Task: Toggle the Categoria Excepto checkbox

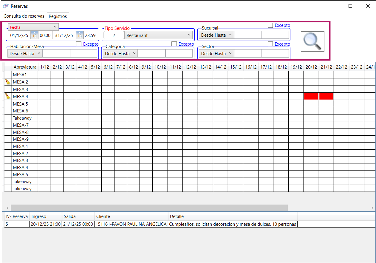Action: (174, 44)
